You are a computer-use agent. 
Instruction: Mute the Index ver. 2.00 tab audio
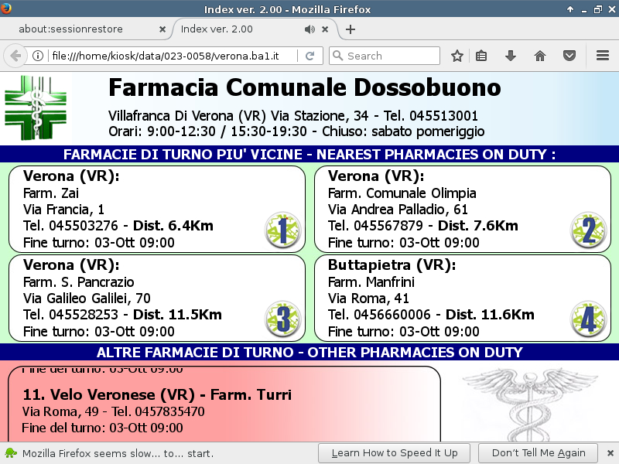tap(309, 29)
